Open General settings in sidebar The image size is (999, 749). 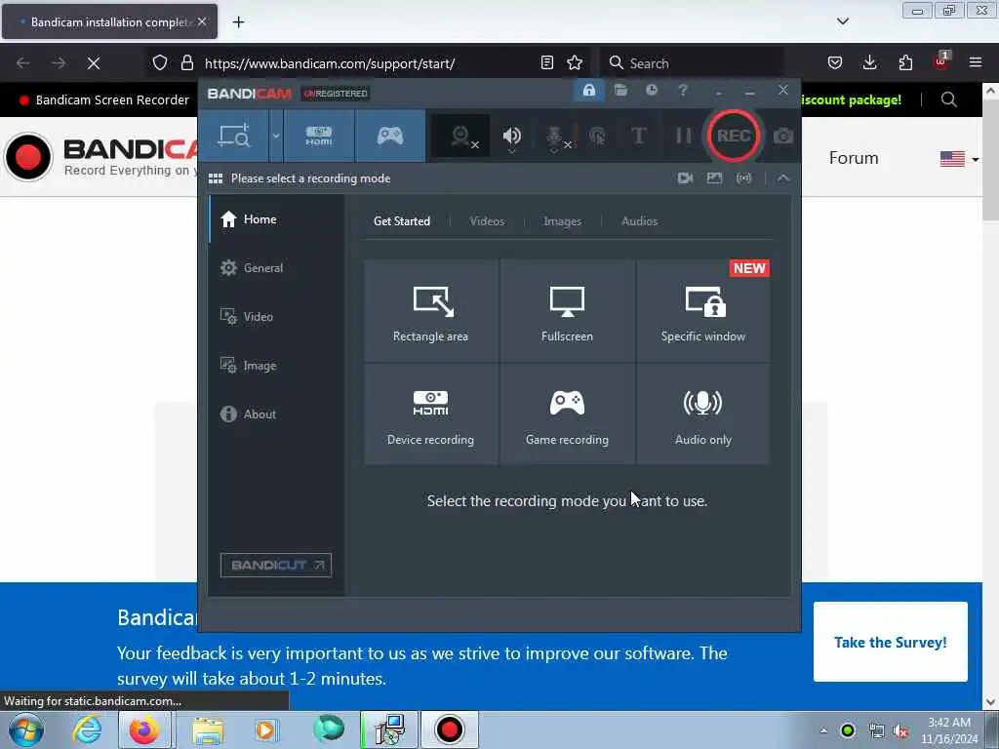pyautogui.click(x=276, y=268)
